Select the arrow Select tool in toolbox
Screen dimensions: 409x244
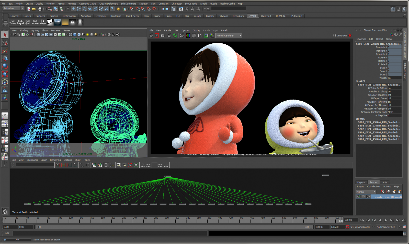tap(5, 35)
